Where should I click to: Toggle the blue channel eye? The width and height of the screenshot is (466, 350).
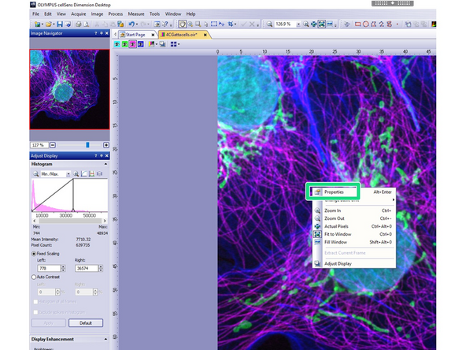pos(140,44)
